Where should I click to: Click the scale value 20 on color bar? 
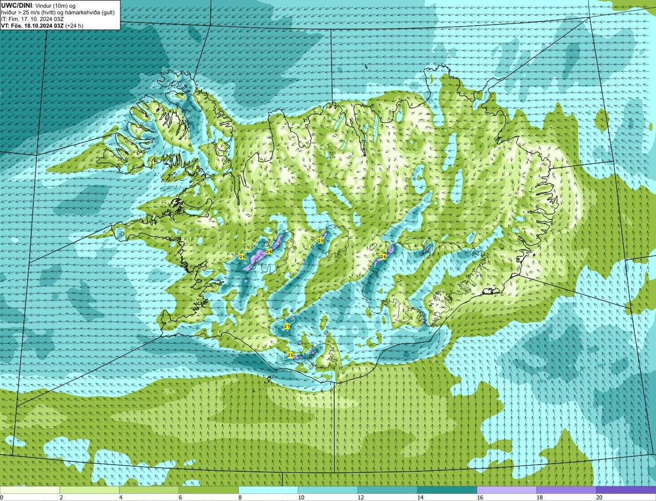[599, 497]
